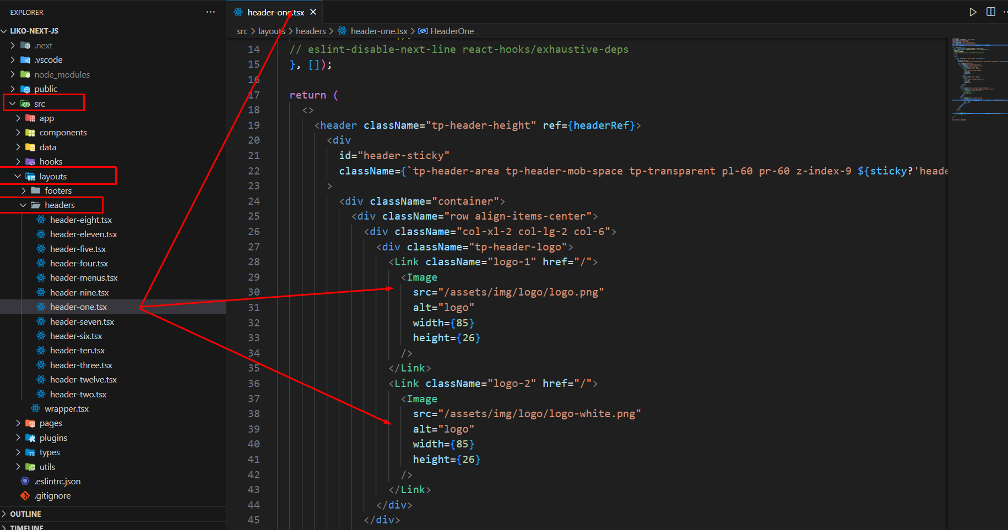Image resolution: width=1008 pixels, height=530 pixels.
Task: Open header-twelve.tsx file
Action: 83,380
